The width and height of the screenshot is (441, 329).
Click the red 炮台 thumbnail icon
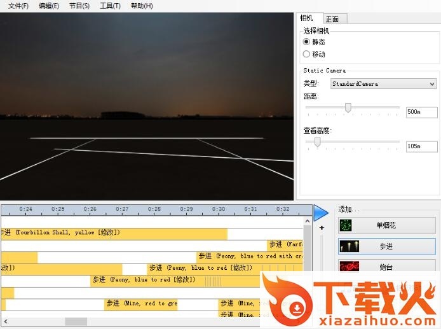tap(349, 267)
